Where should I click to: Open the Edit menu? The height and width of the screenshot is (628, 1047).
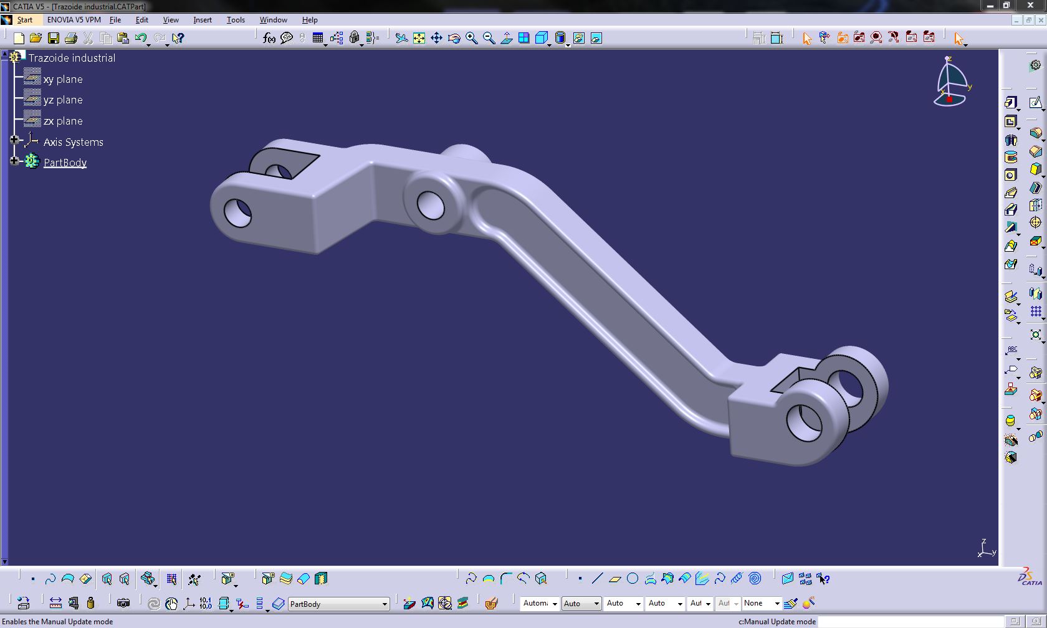[x=142, y=20]
